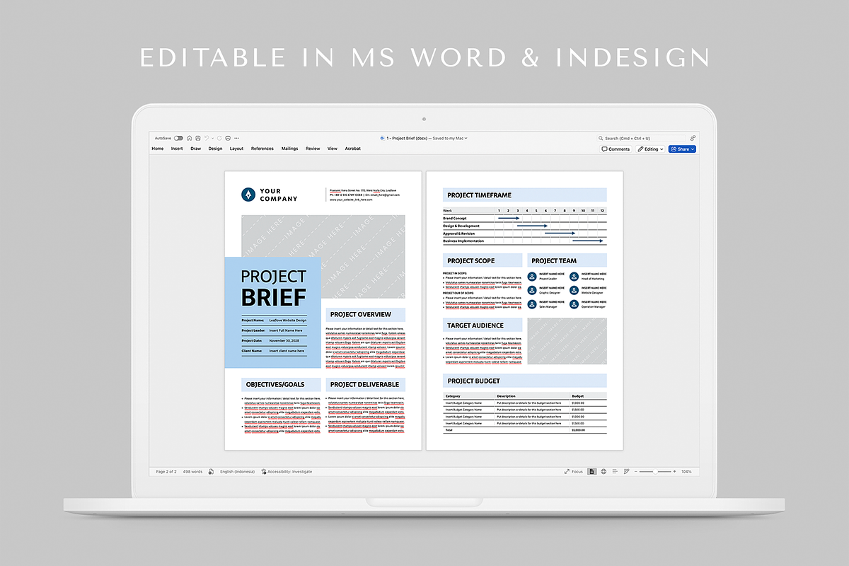Open the Insert ribbon tab

[x=177, y=149]
